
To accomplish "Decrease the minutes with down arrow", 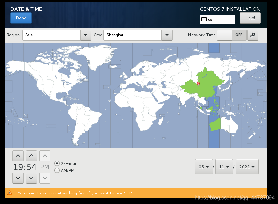I will pos(31,178).
